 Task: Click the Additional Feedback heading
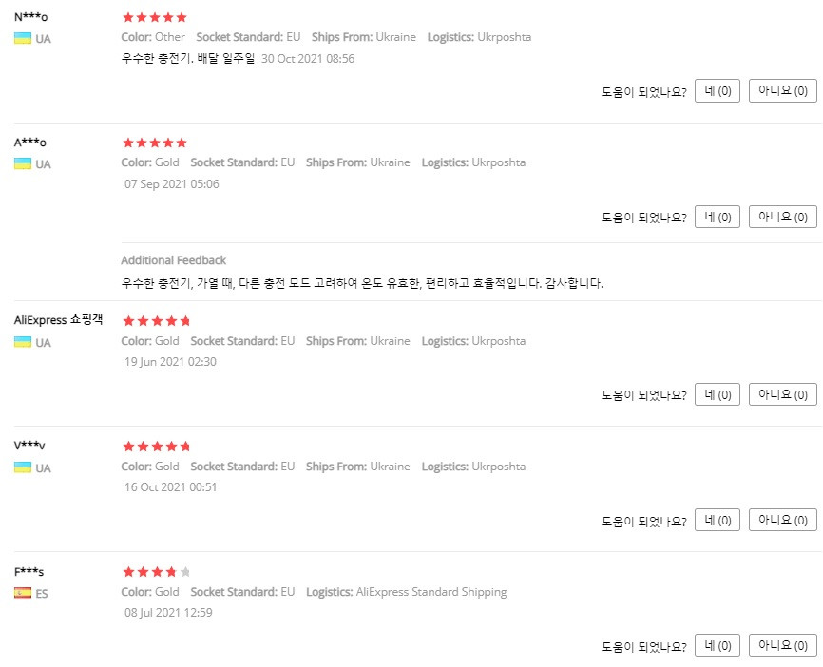pos(173,260)
